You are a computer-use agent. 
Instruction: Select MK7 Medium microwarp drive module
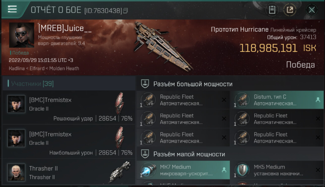tap(183, 170)
